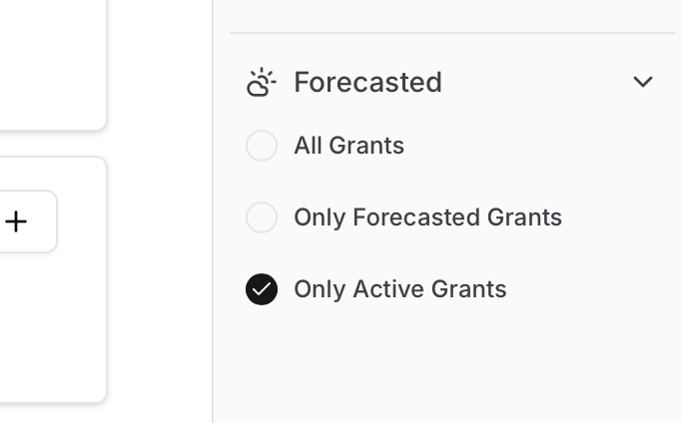Click the divider line above Forecasted

coord(451,33)
